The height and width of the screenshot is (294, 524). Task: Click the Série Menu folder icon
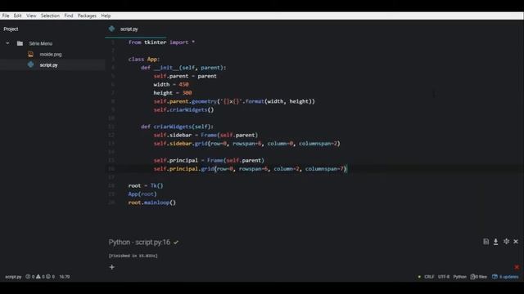20,43
